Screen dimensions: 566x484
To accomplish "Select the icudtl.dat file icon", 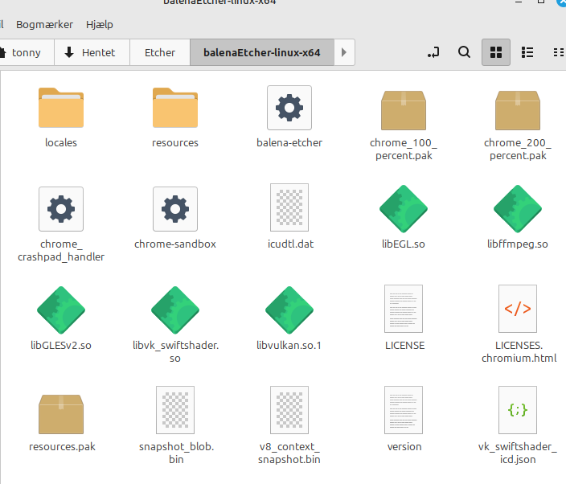I will click(x=289, y=209).
